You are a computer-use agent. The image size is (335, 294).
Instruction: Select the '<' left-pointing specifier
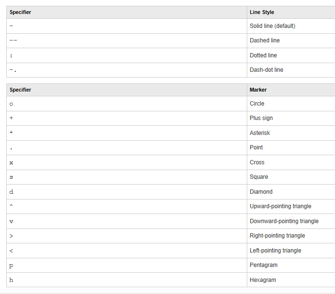11,251
